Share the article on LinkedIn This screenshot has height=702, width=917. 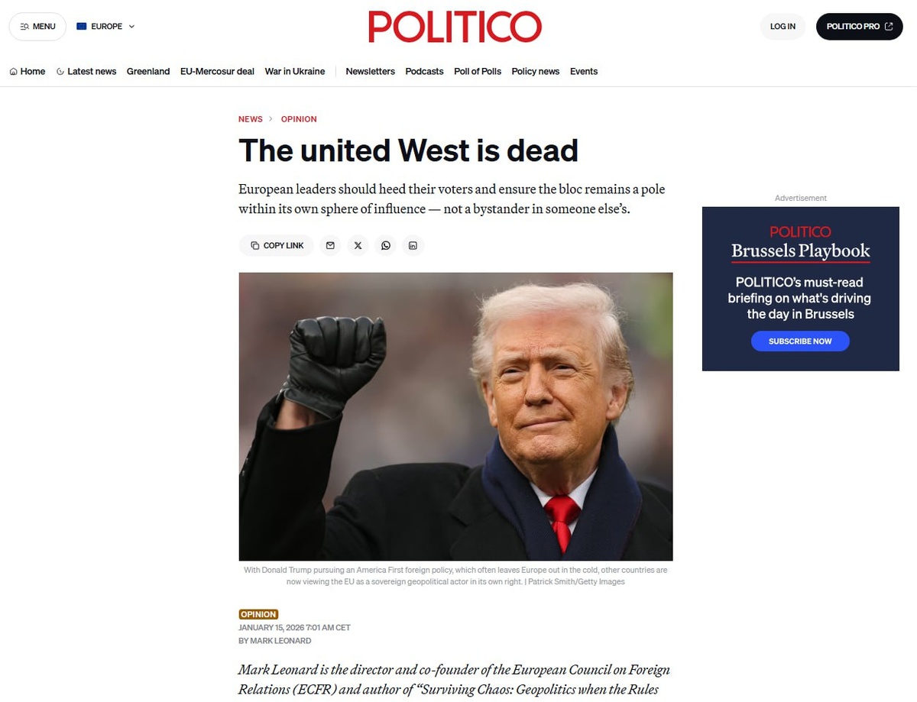click(x=413, y=245)
